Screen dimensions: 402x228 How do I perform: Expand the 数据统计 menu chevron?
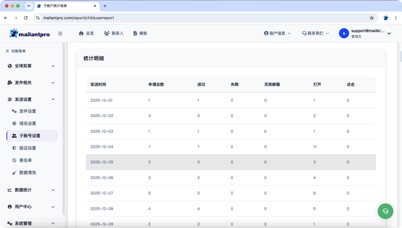click(53, 190)
